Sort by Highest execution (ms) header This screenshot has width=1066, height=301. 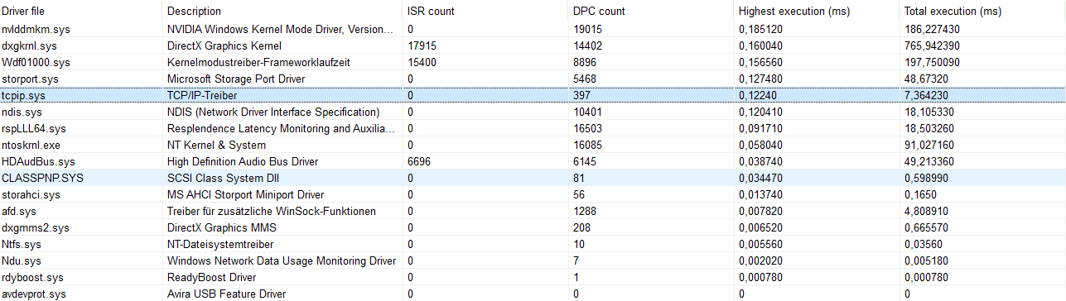point(816,12)
